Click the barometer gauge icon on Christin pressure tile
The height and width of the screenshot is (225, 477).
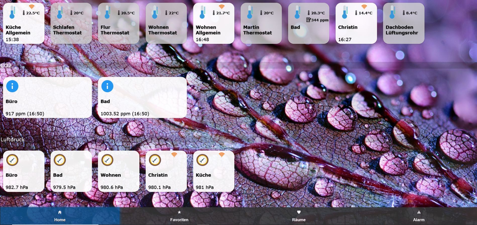[x=155, y=160]
